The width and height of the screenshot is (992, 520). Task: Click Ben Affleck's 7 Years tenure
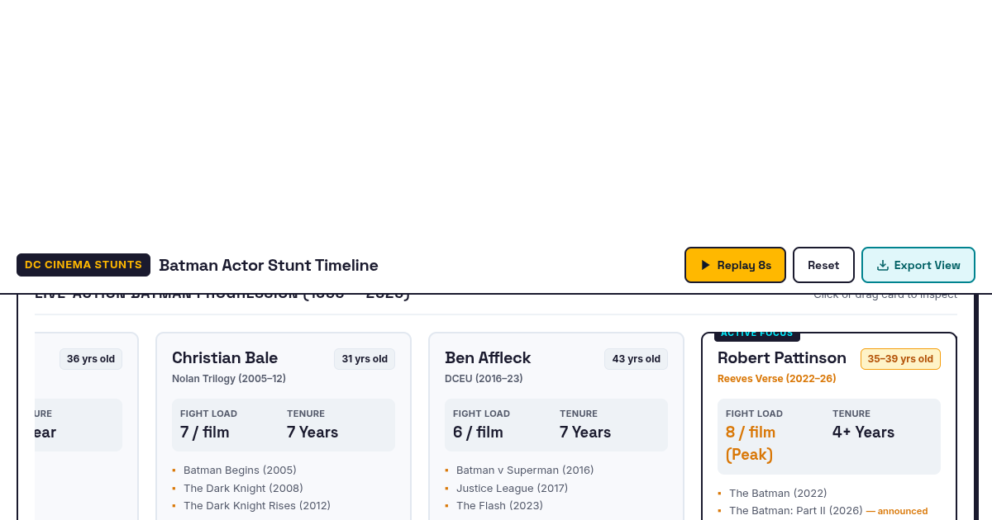585,433
